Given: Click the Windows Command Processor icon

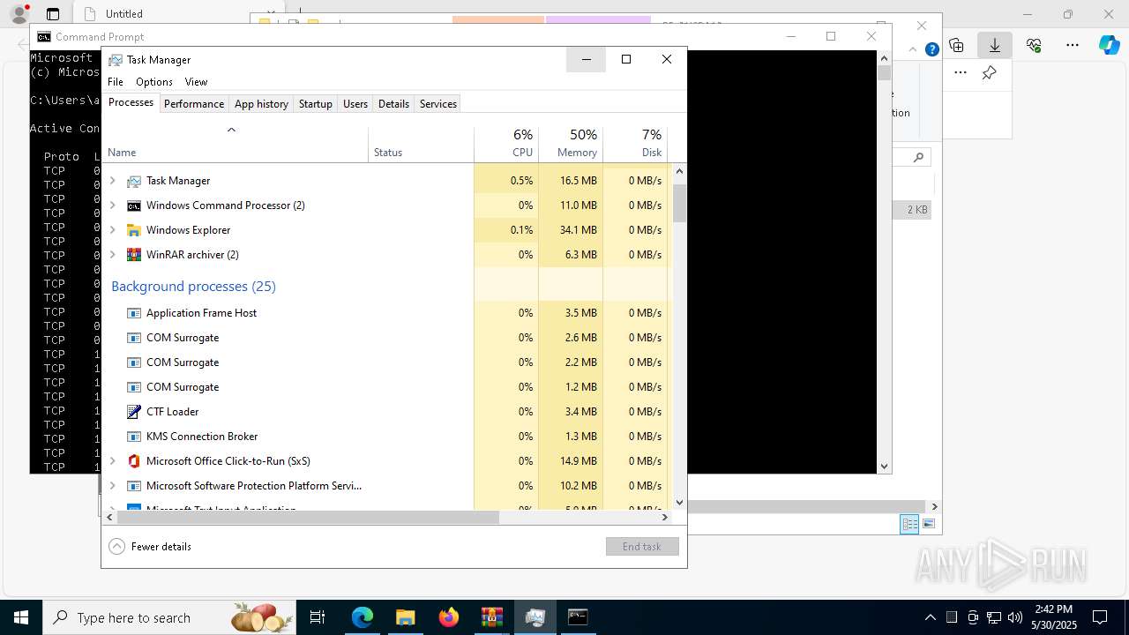Looking at the screenshot, I should [134, 205].
